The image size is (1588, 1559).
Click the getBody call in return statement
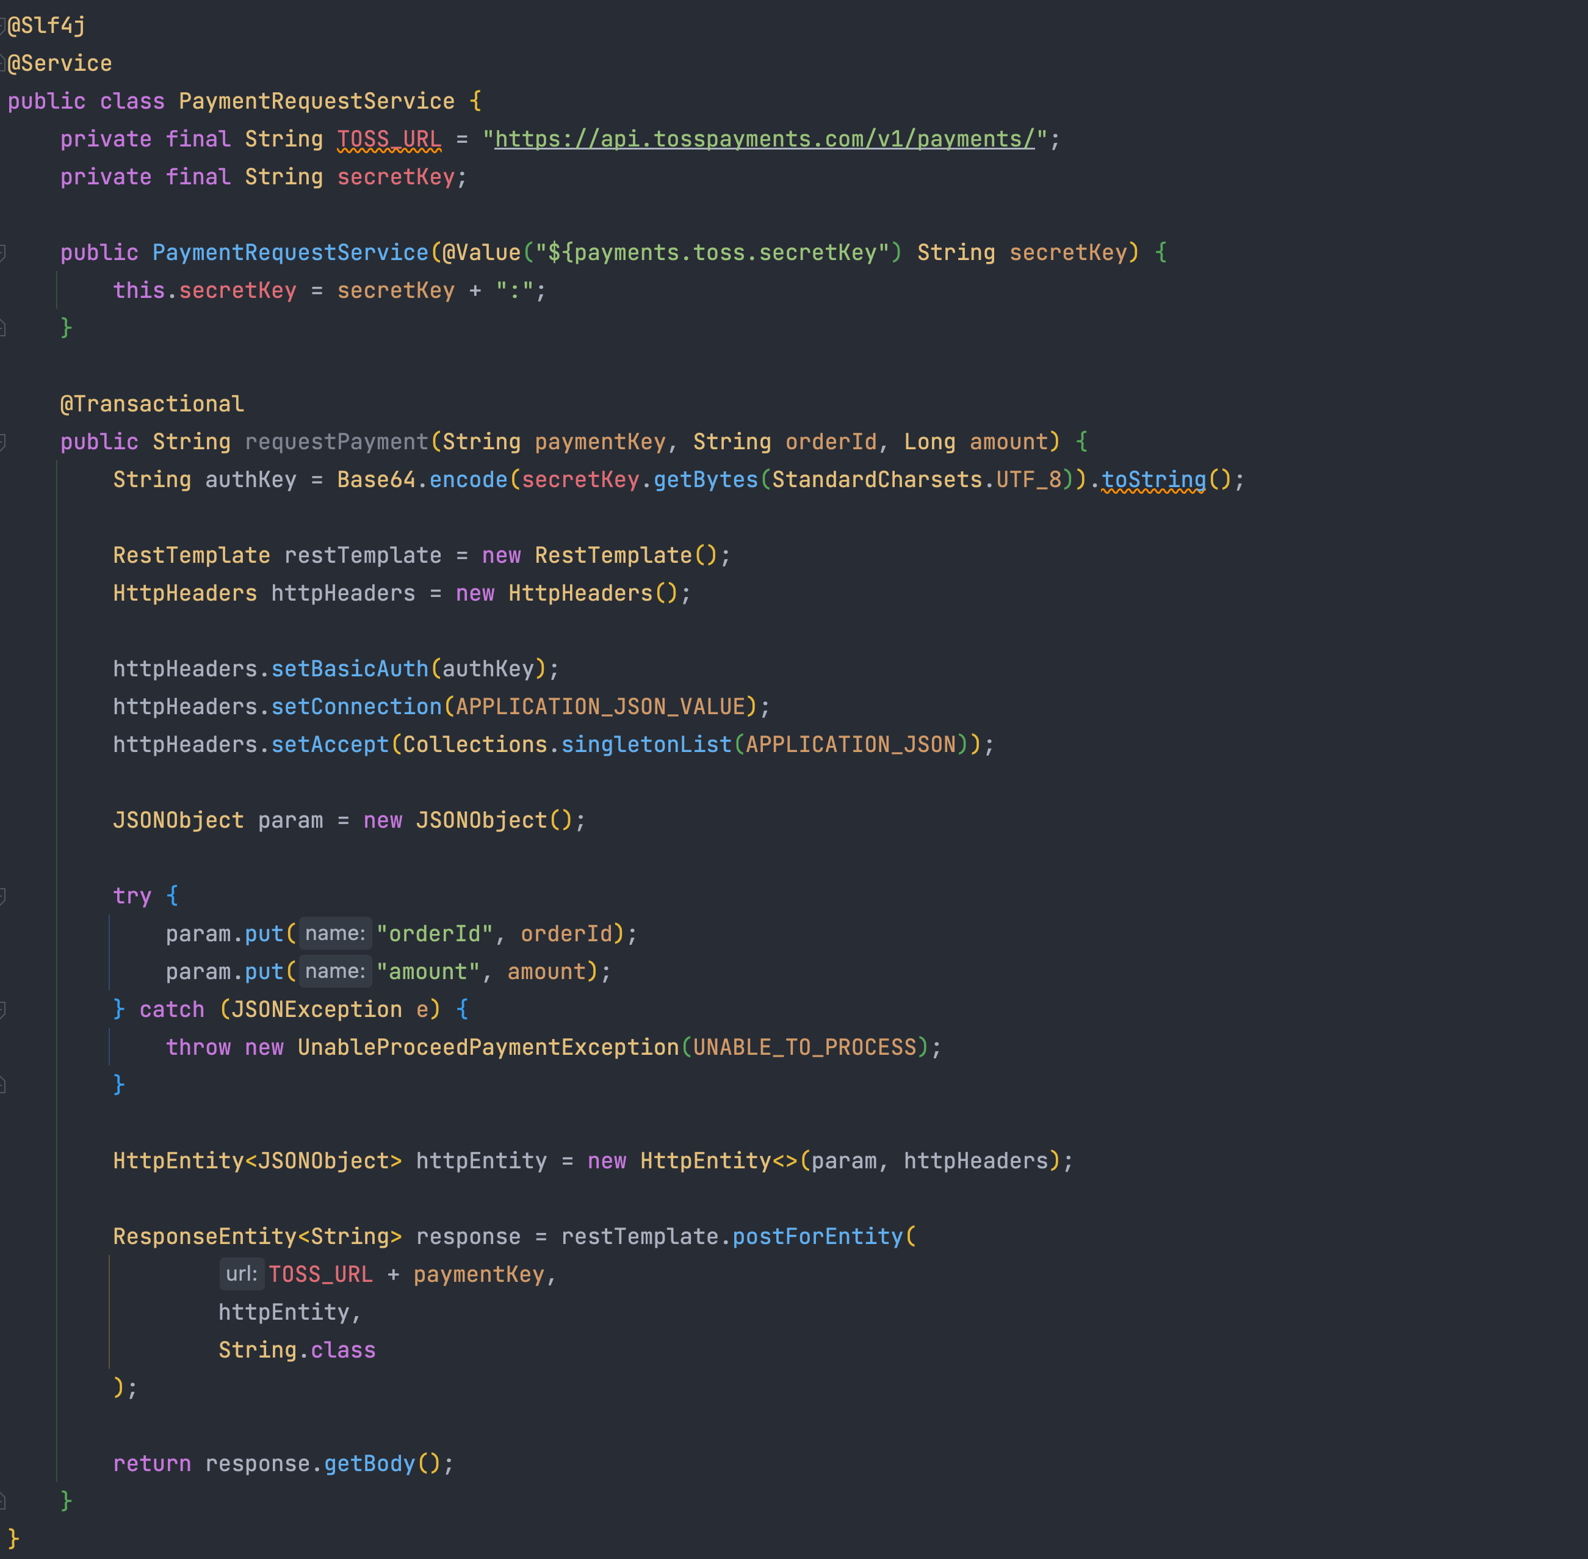tap(369, 1463)
